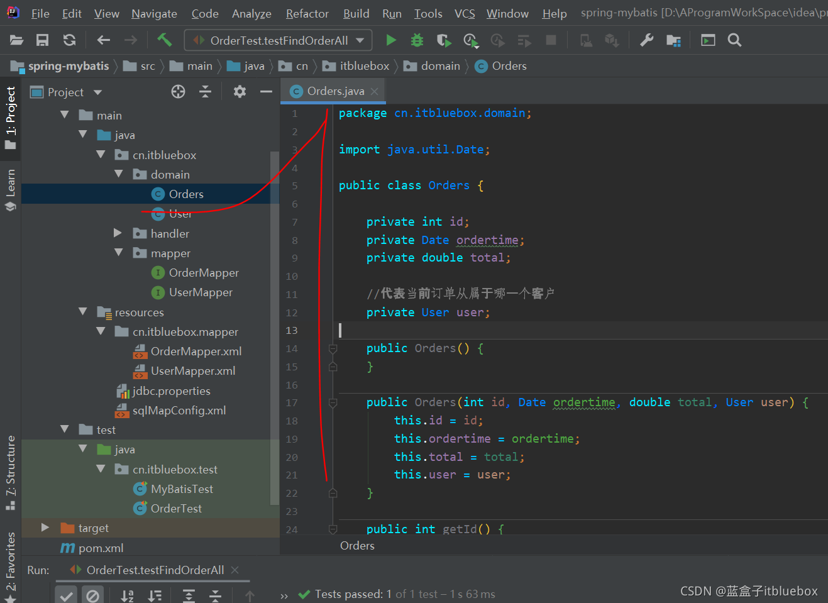Viewport: 828px width, 603px height.
Task: Open the Project view dropdown arrow
Action: [98, 92]
